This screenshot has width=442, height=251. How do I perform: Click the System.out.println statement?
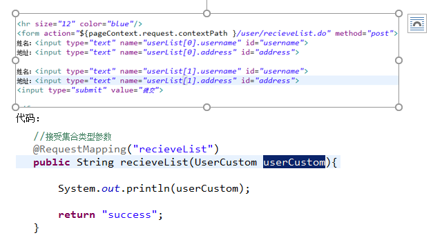click(154, 188)
